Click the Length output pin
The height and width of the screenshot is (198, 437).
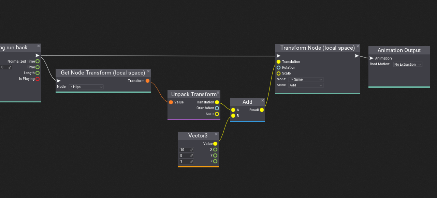[x=38, y=73]
